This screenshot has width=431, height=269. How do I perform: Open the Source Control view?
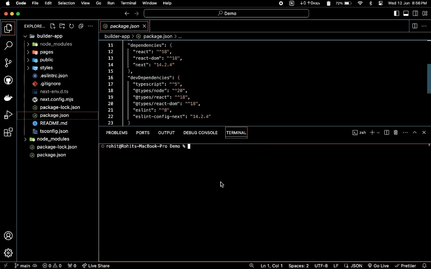(x=8, y=63)
